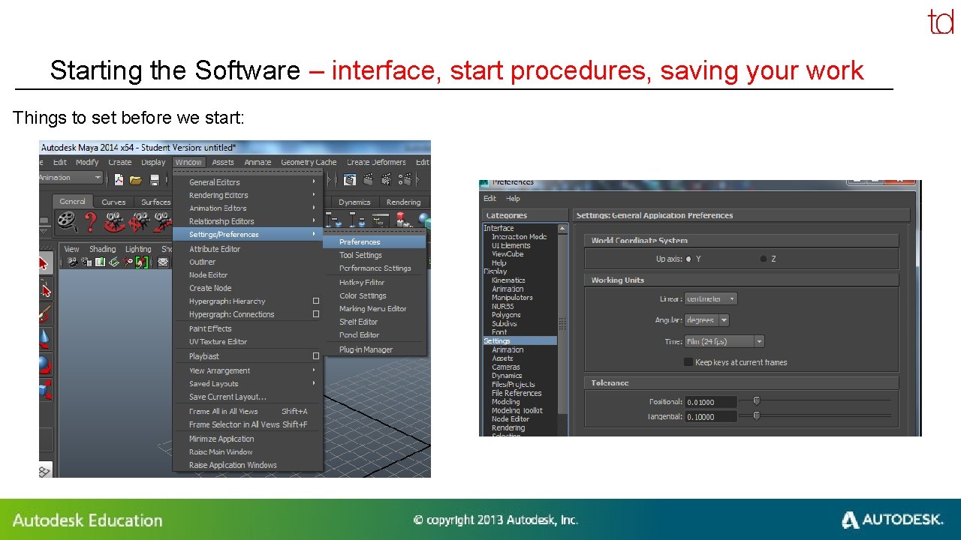Open the Outliner from Window menu

click(x=249, y=262)
